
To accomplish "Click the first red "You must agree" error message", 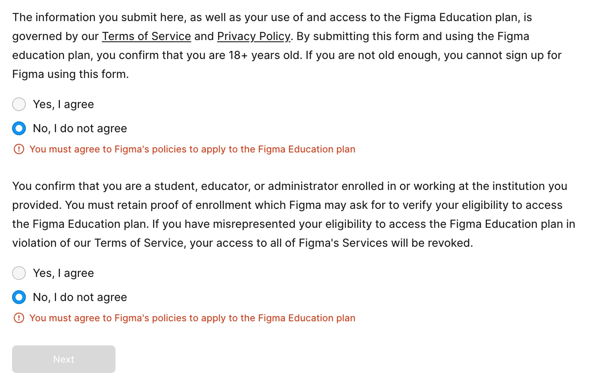I will pyautogui.click(x=192, y=149).
